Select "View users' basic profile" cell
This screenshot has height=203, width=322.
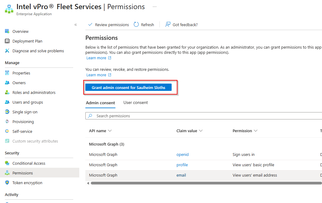(x=253, y=165)
